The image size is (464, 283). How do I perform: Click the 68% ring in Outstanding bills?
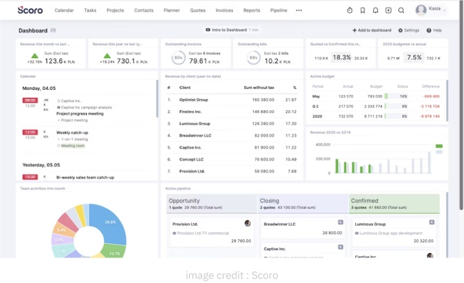(253, 58)
